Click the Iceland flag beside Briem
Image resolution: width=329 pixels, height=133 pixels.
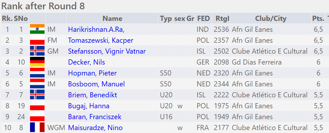(x=37, y=95)
